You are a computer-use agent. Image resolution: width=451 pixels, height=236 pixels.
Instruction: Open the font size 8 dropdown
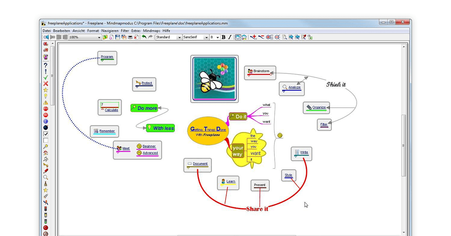click(x=218, y=37)
